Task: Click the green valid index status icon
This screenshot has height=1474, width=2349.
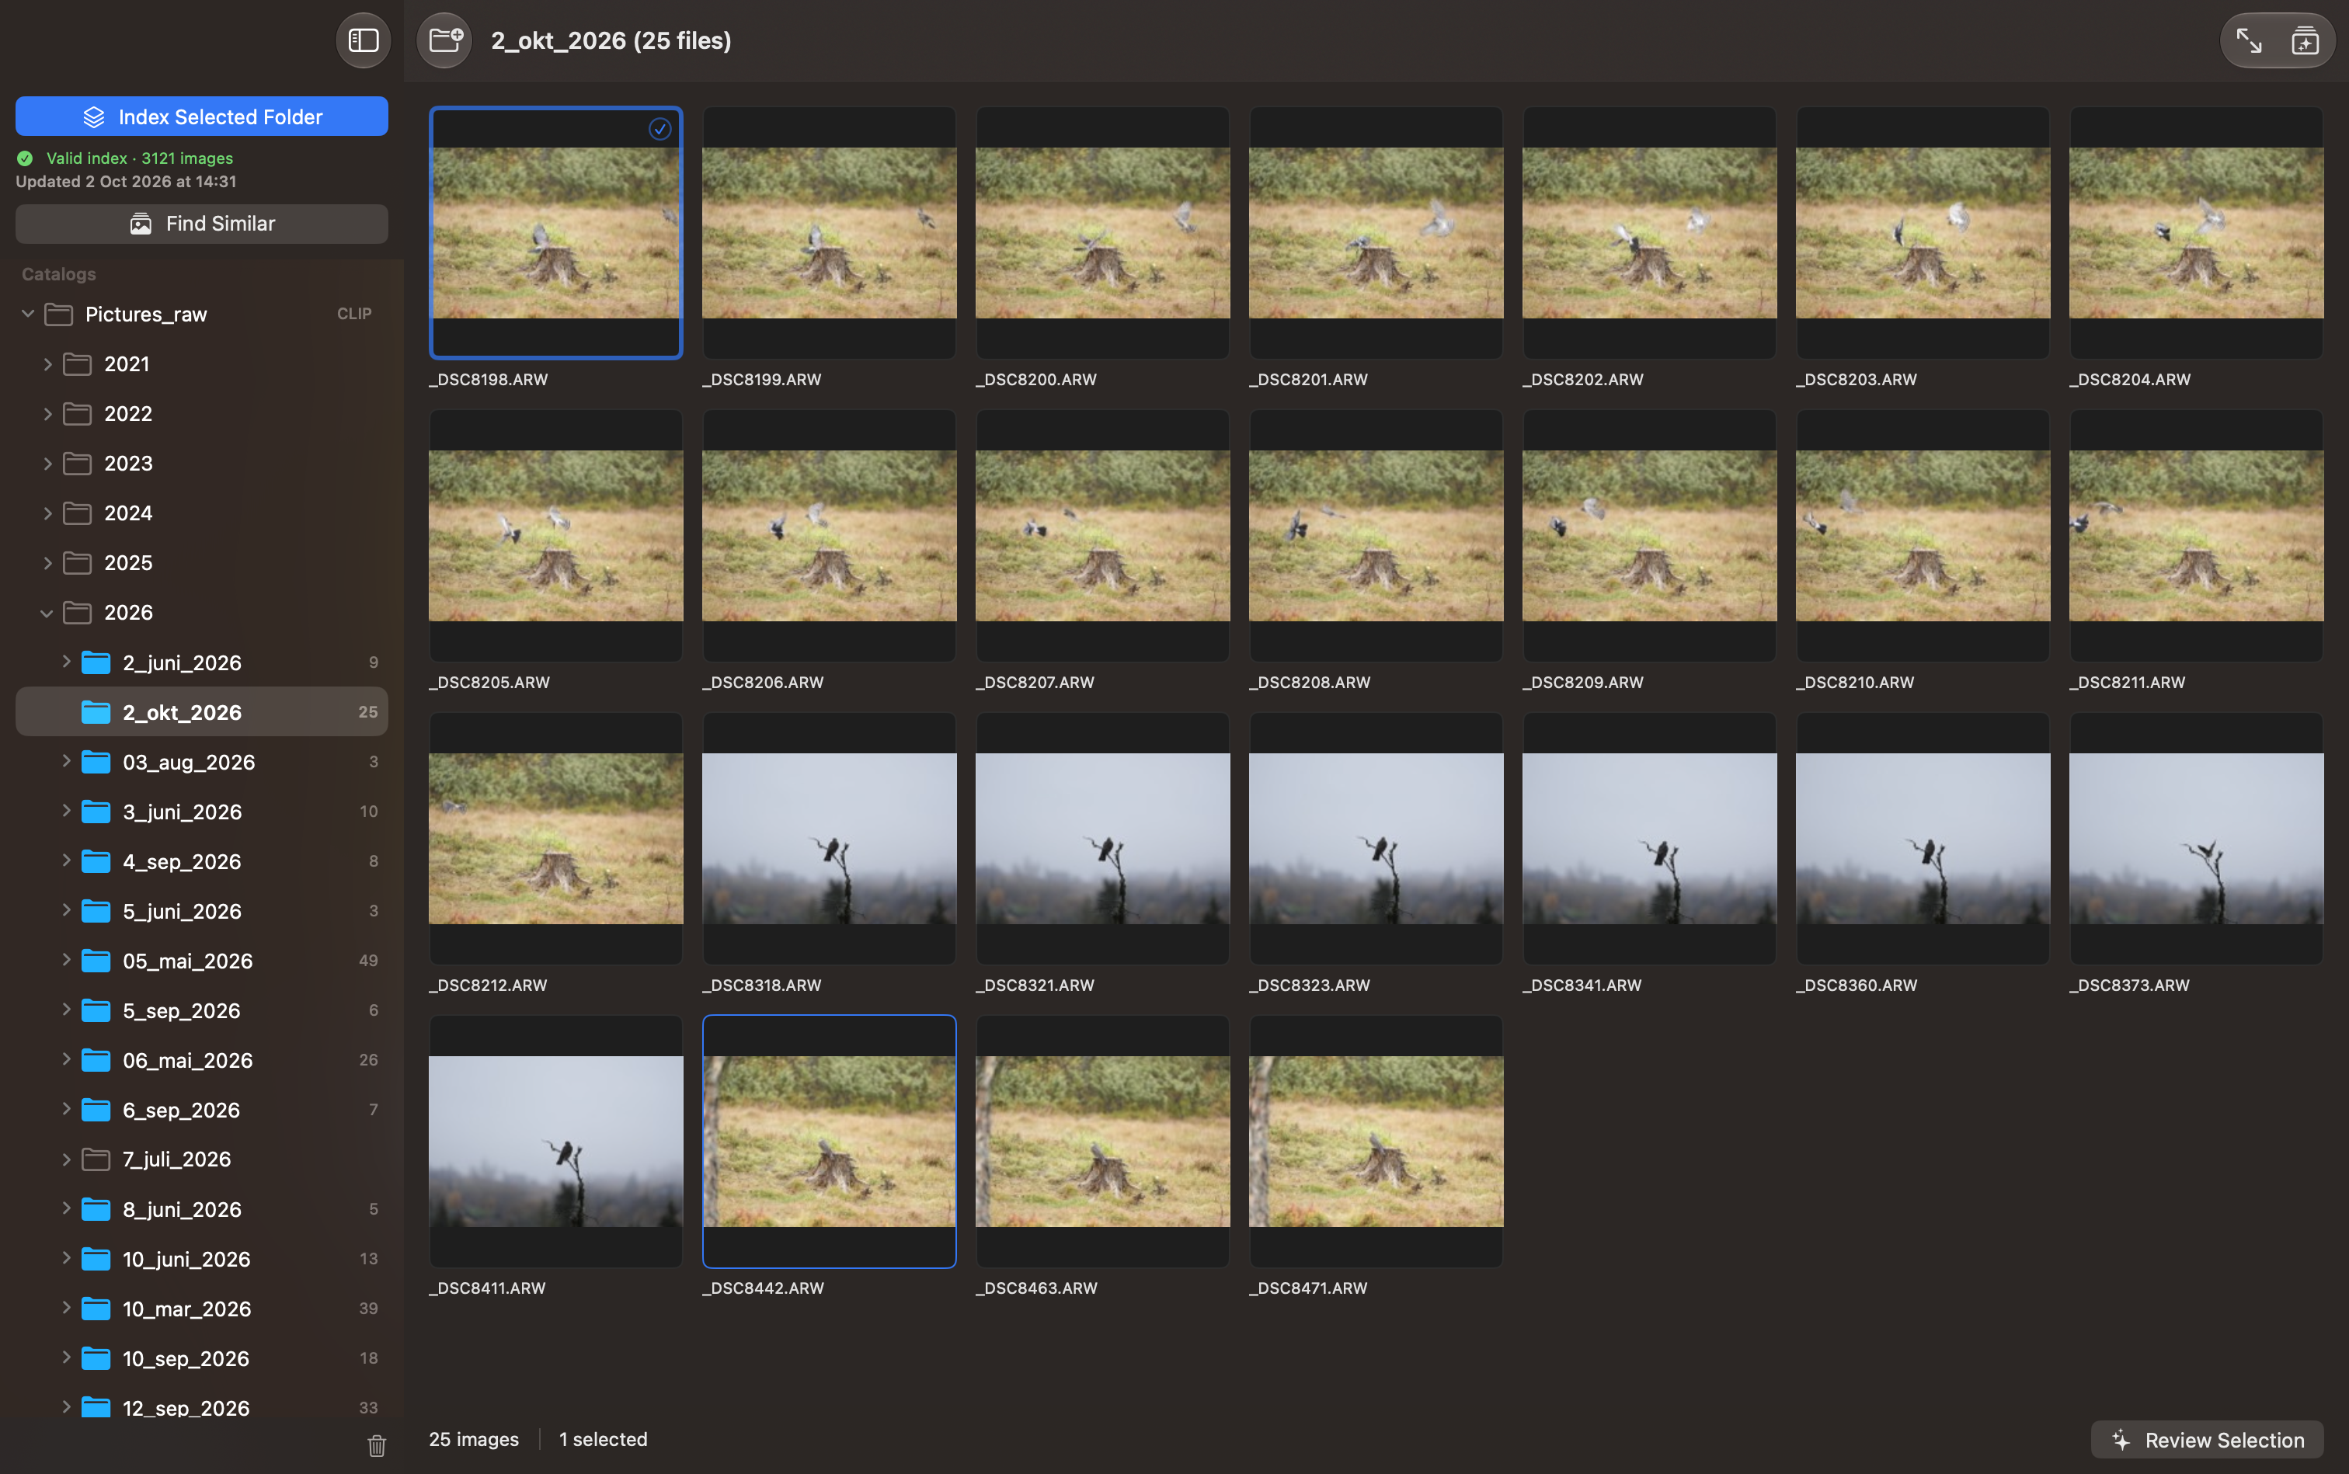Action: click(26, 158)
